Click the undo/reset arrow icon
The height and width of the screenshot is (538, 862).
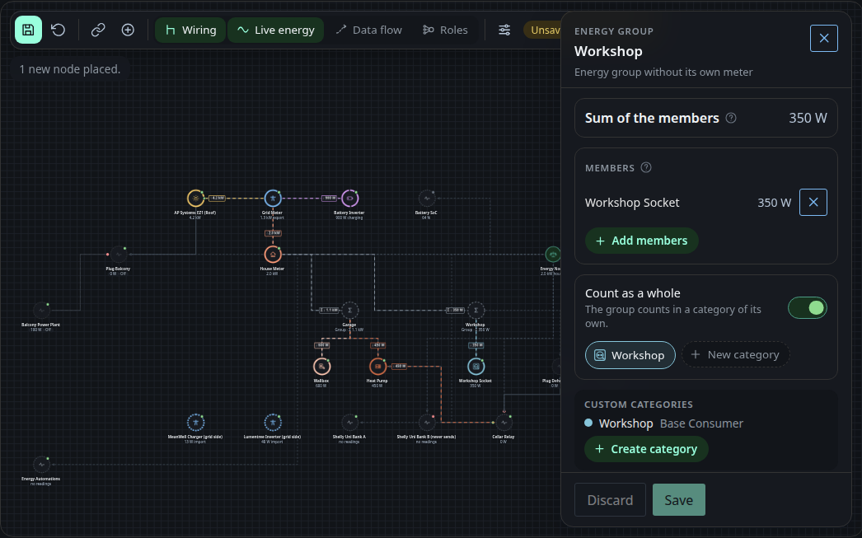[x=59, y=30]
